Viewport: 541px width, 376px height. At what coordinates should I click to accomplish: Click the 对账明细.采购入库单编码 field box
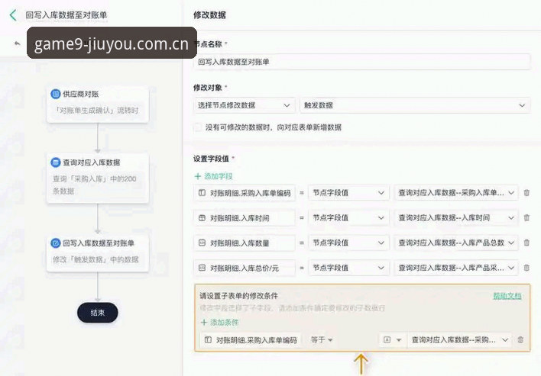click(245, 193)
